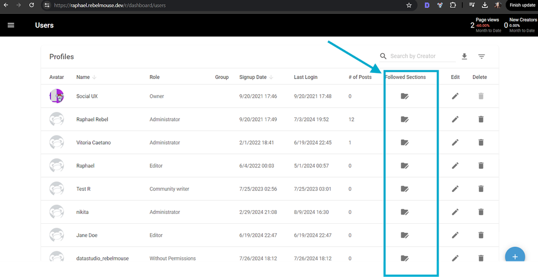The image size is (538, 277).
Task: Open the hamburger navigation menu
Action: tap(11, 25)
